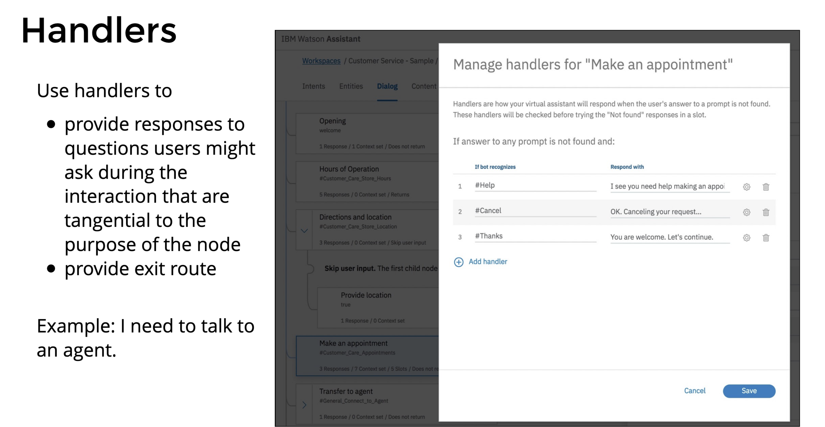Delete the #Thanks handler with trash icon
Viewport: 825px width, 427px height.
point(766,238)
